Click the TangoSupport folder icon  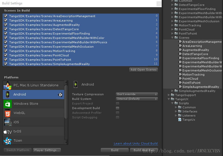(x=172, y=95)
